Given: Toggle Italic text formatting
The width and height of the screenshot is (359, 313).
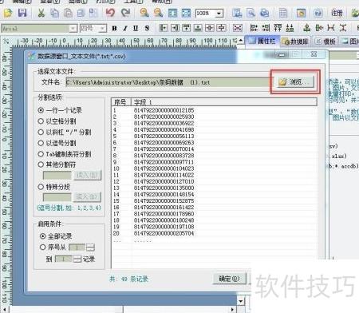Looking at the screenshot, I should point(125,28).
